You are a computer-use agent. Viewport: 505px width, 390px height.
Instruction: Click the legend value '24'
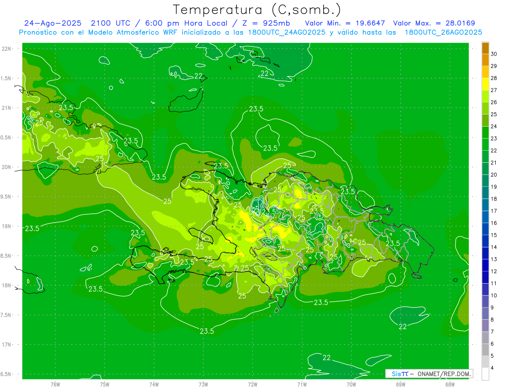tap(494, 126)
